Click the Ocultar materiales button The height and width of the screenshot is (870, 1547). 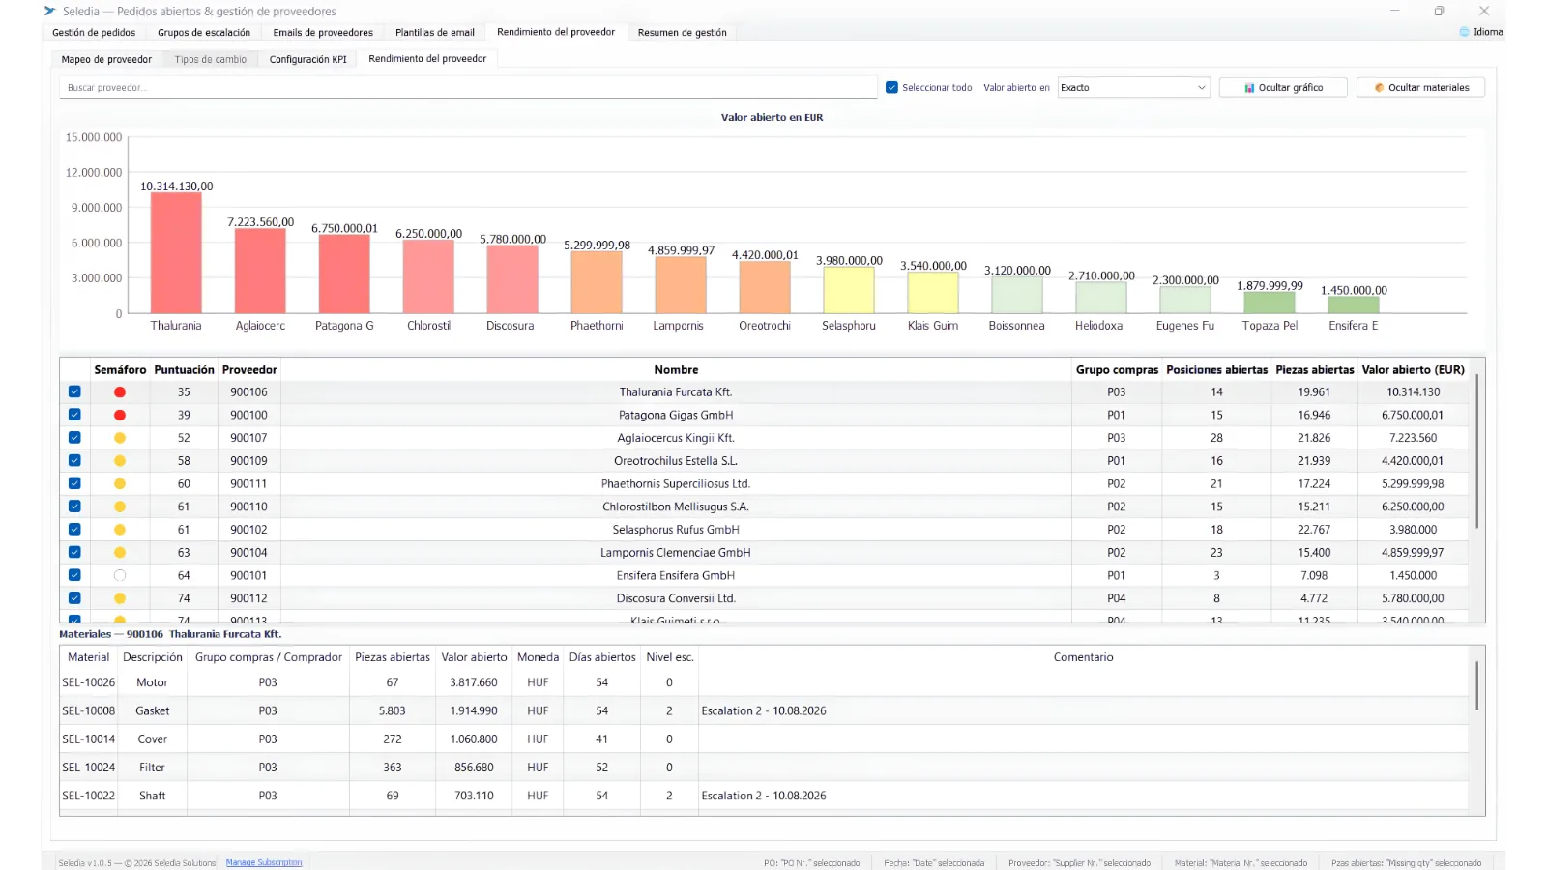point(1421,87)
